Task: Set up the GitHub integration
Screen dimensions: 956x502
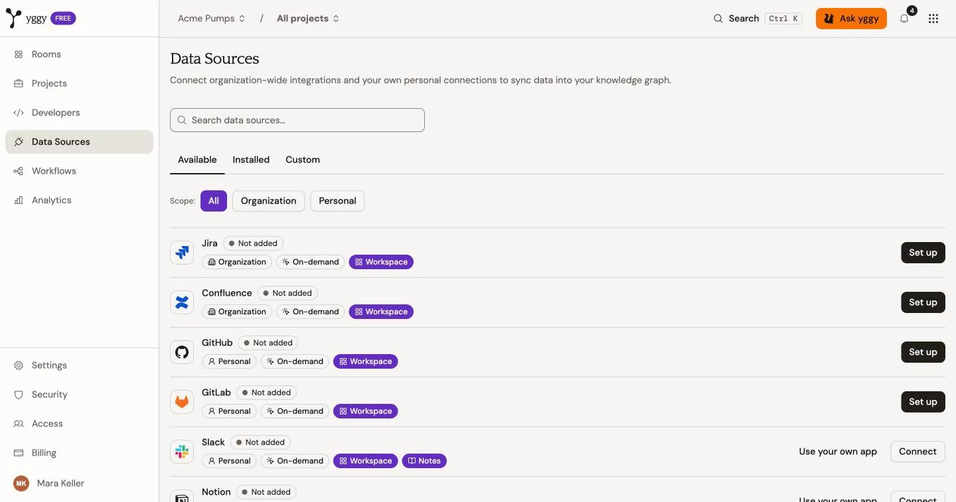Action: click(923, 352)
